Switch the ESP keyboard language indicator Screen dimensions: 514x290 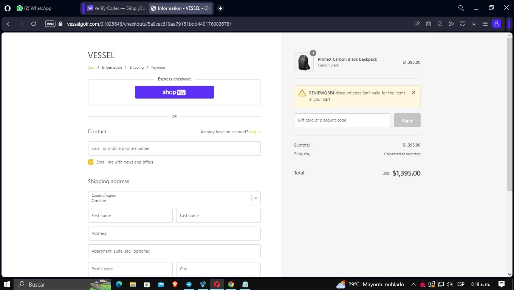pos(461,284)
